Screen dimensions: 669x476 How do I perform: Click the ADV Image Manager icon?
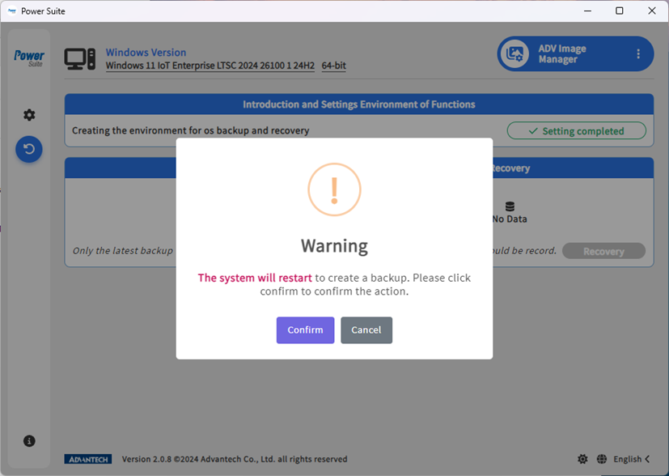514,54
